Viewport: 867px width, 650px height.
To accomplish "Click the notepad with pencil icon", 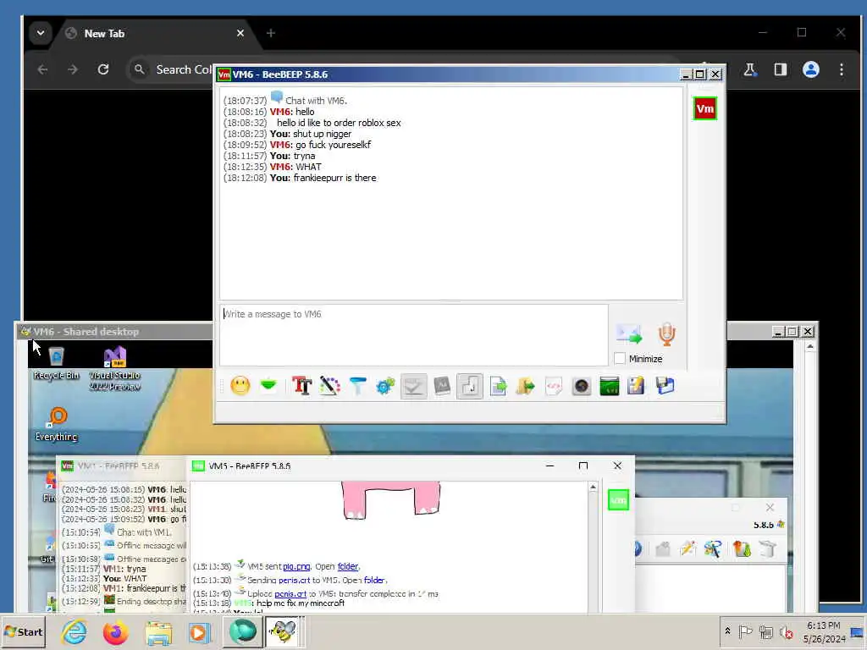I will [x=637, y=386].
